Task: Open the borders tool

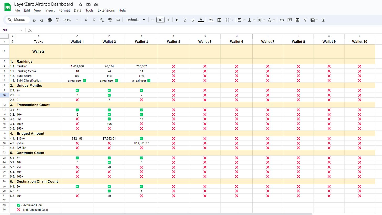Action: (x=219, y=20)
